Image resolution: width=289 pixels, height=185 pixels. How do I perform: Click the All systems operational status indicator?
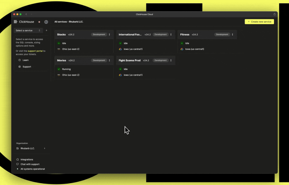pos(33,169)
